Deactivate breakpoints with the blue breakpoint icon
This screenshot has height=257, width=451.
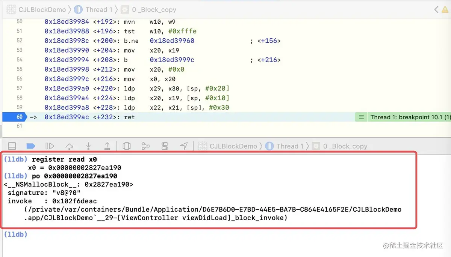[x=31, y=146]
